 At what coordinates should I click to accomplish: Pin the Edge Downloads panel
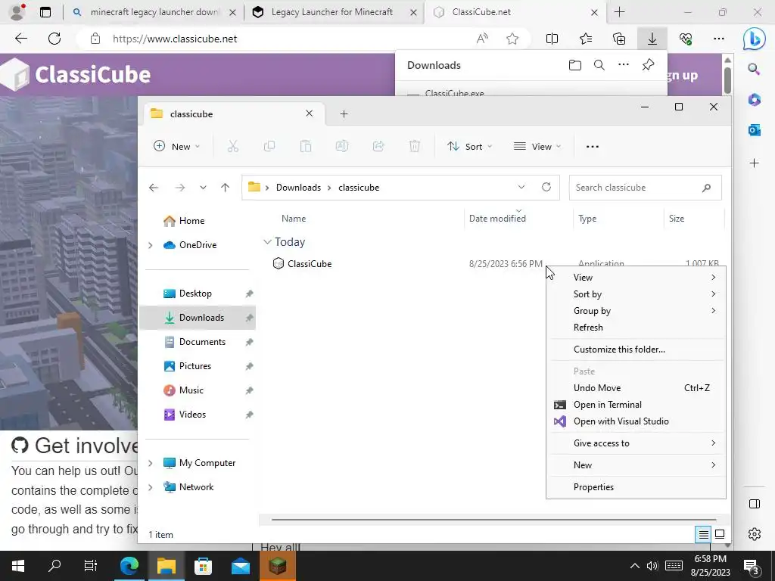[648, 65]
